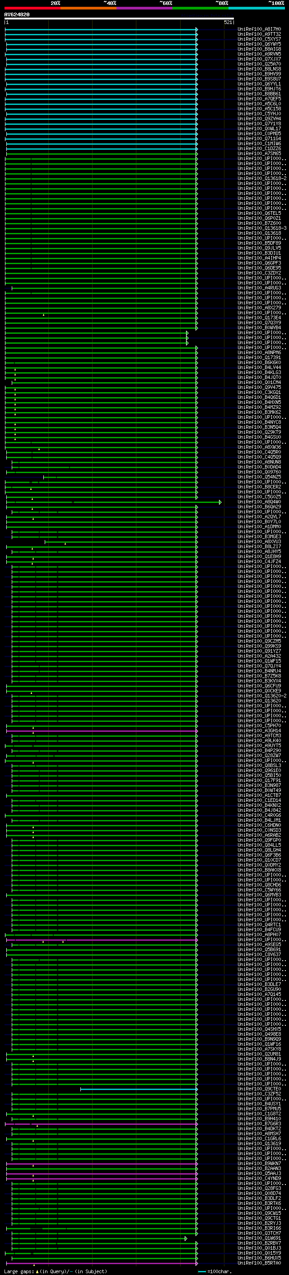This screenshot has width=289, height=1275.
Task: Select the UniRef100_Q9V475 hit label
Action: pos(259,388)
